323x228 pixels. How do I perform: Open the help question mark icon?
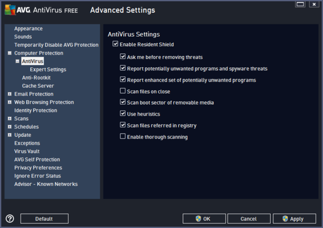(10, 219)
